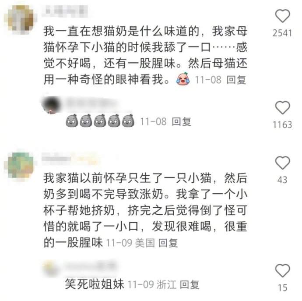Open the first commenter's blurred username
This screenshot has height=301, width=302.
(x=66, y=10)
